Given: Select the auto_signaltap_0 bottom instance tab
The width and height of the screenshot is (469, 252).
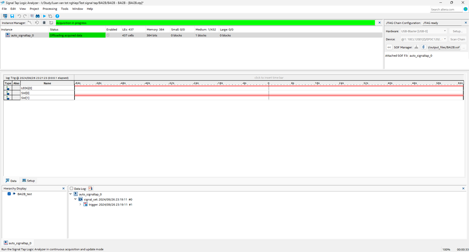Looking at the screenshot, I should pyautogui.click(x=18, y=243).
